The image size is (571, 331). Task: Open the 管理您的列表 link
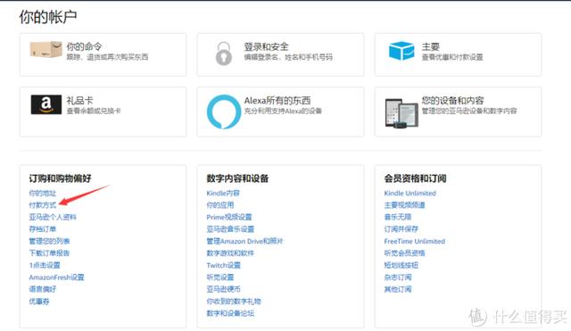49,241
